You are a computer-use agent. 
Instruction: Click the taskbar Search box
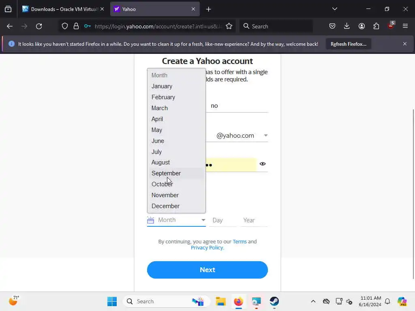[166, 301]
